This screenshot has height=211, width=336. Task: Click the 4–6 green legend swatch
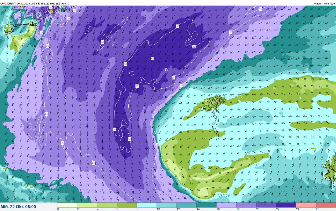point(107,205)
